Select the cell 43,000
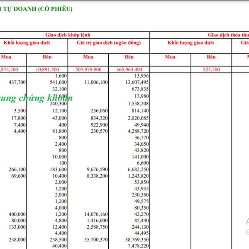The image size is (249, 249). pos(59,118)
